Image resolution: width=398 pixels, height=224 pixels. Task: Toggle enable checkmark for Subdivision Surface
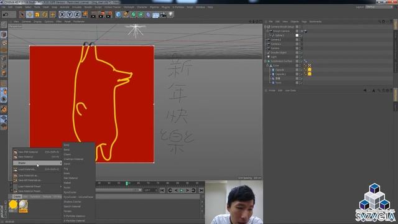point(301,61)
